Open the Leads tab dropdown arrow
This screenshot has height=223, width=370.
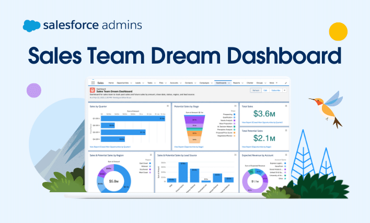point(143,83)
